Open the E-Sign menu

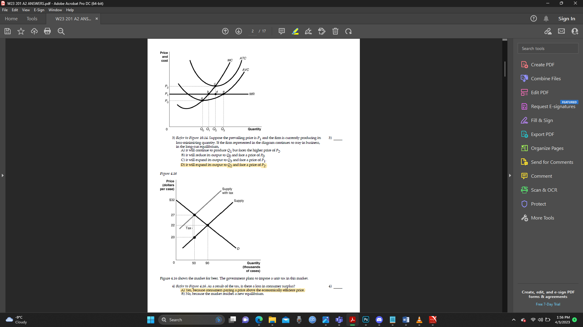point(39,10)
